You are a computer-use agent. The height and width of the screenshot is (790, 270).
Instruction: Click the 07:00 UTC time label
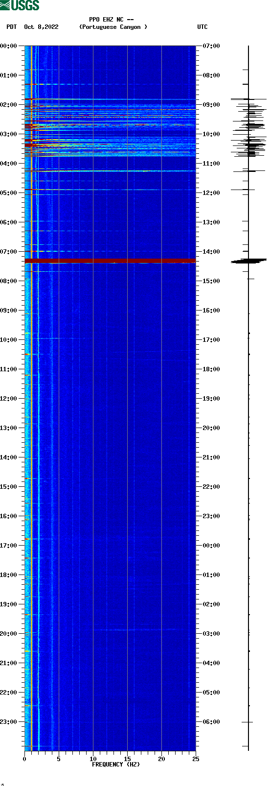coord(211,46)
